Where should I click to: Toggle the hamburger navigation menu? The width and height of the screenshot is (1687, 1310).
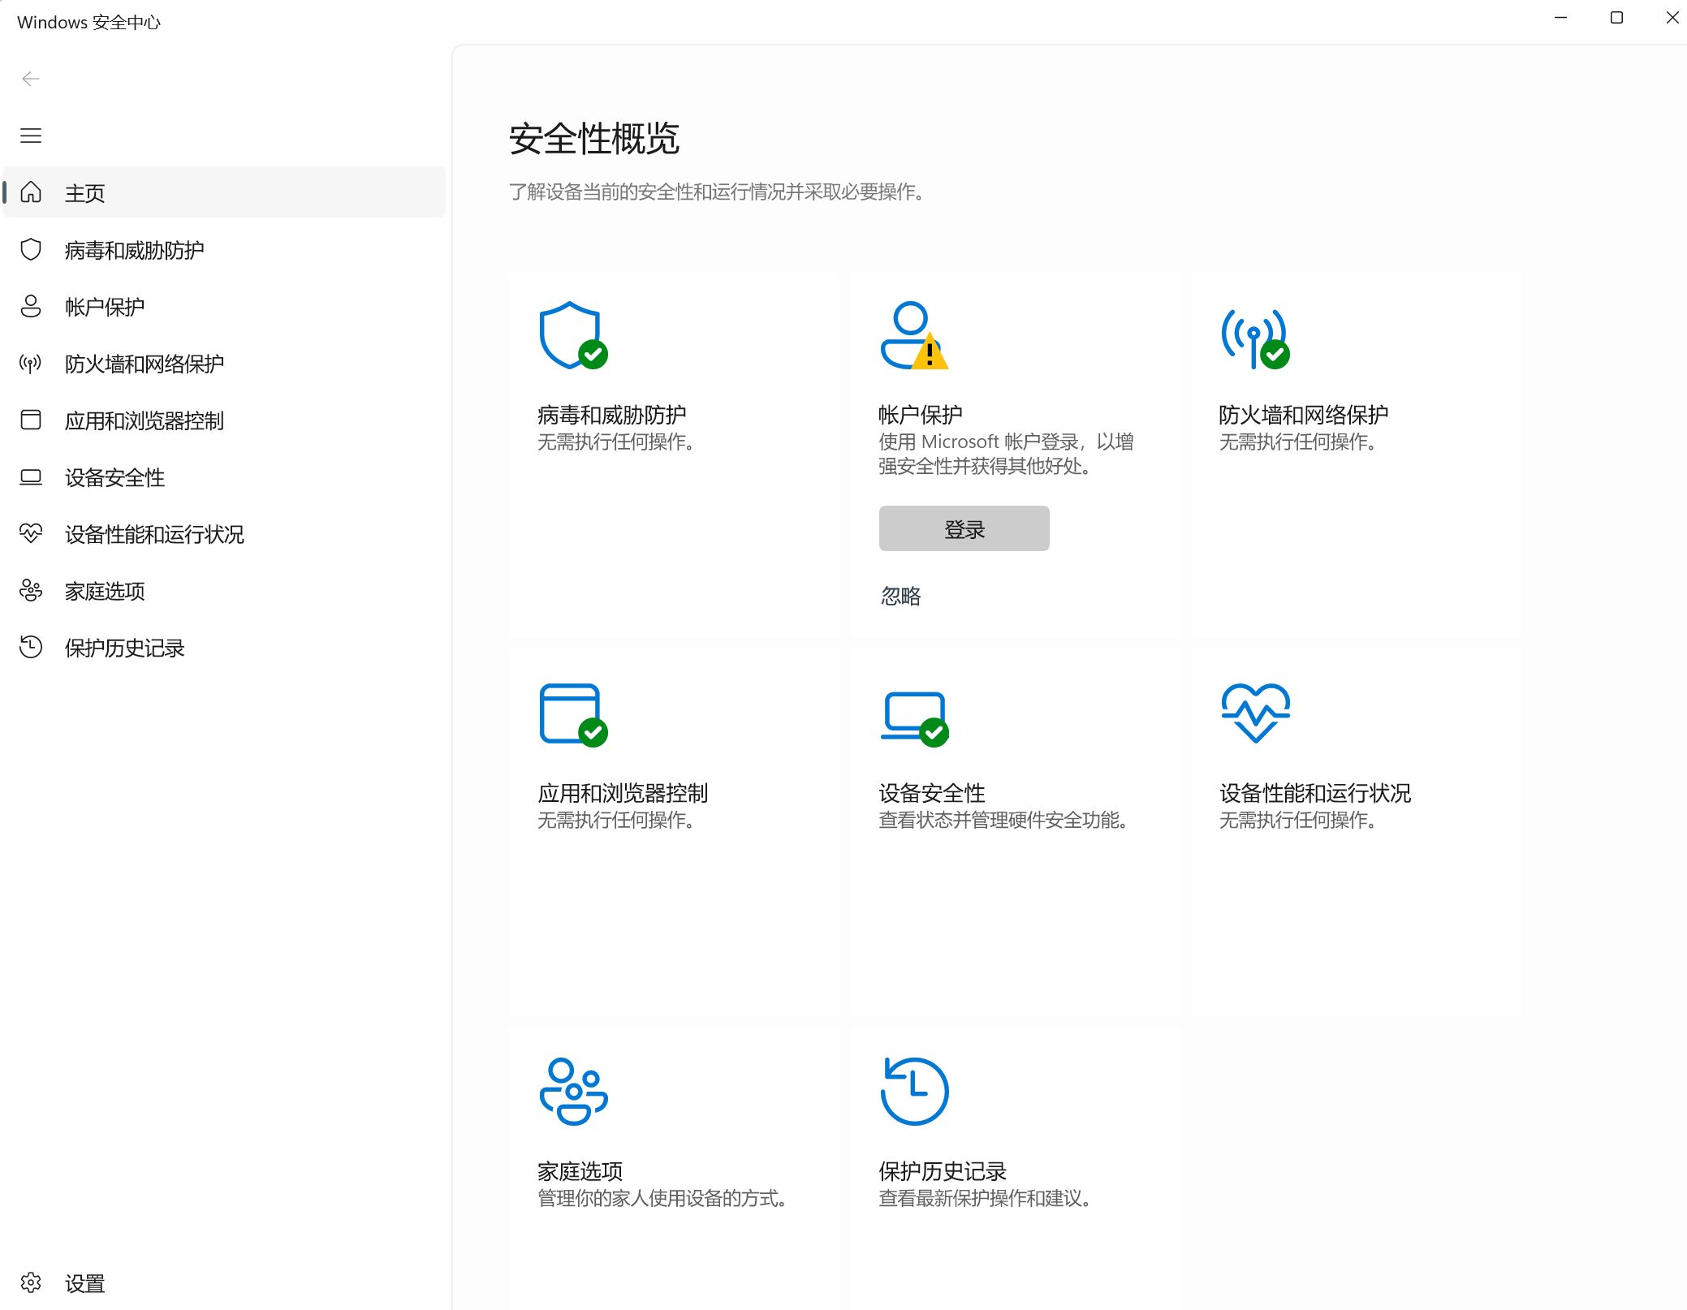click(x=31, y=136)
